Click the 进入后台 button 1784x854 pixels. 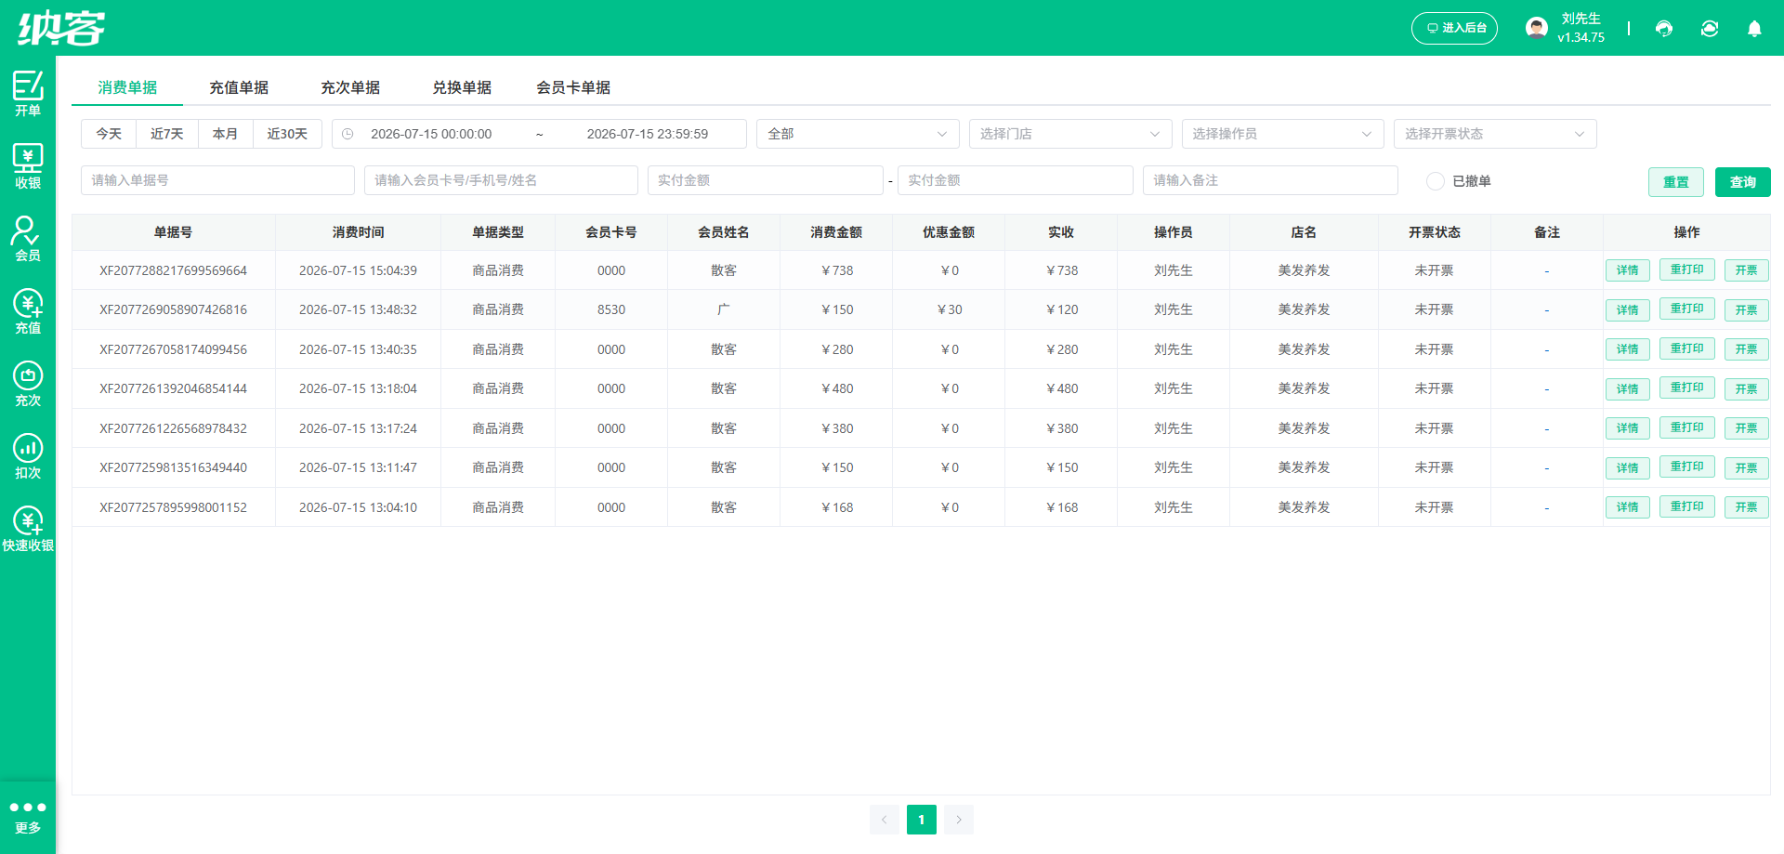click(x=1454, y=28)
